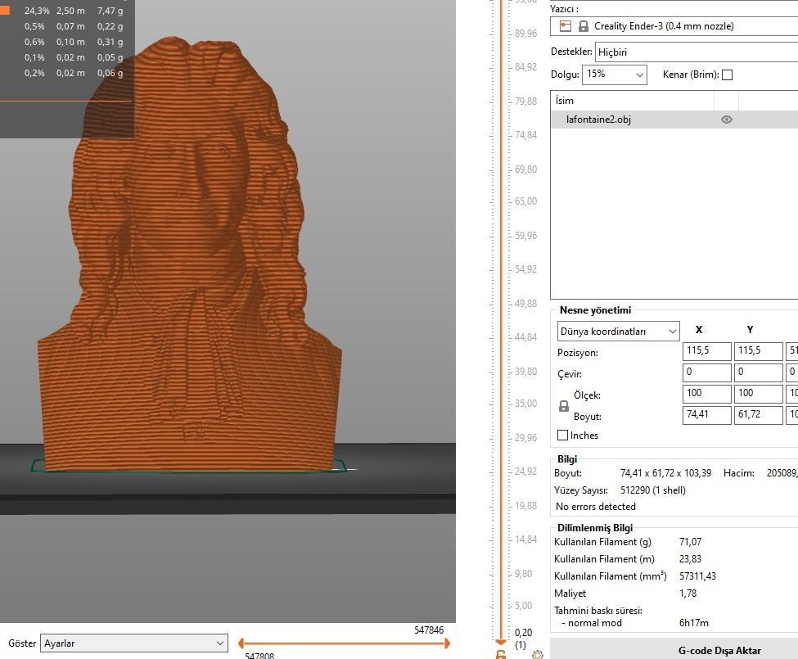
Task: Open the Göster dropdown showing Ayarlar
Action: pyautogui.click(x=134, y=643)
